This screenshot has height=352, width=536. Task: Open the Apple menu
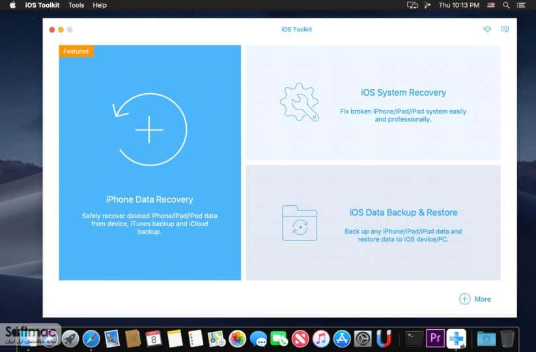pyautogui.click(x=12, y=5)
